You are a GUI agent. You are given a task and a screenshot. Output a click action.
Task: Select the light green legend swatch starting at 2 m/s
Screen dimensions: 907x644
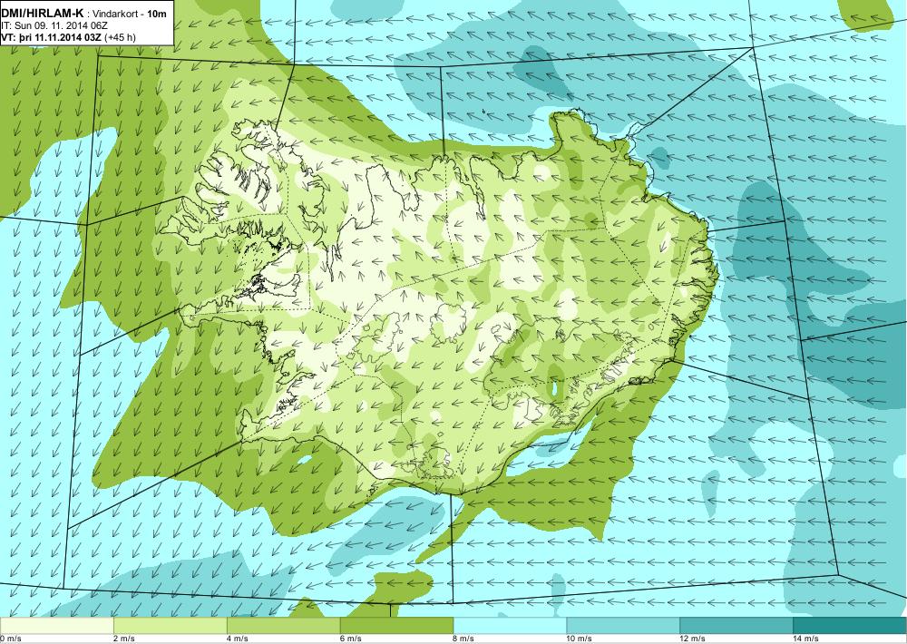(x=171, y=626)
